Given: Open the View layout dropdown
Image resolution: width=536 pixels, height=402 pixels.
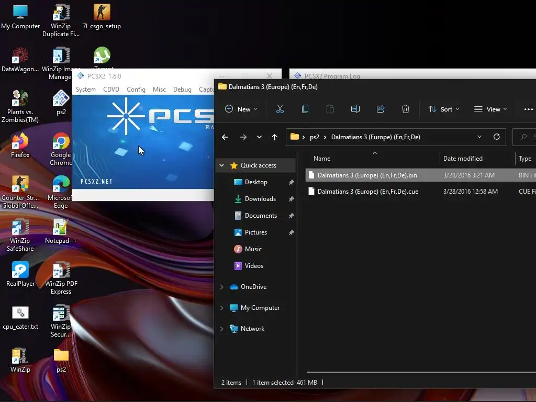Looking at the screenshot, I should pos(490,109).
